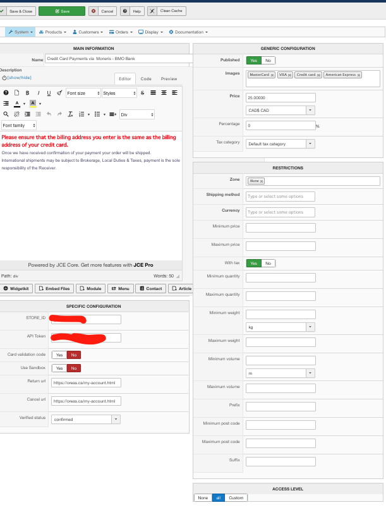Open the m volume unit dropdown
Image resolution: width=386 pixels, height=510 pixels.
pos(280,373)
